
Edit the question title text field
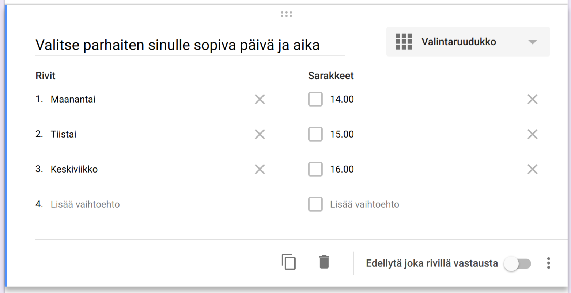click(x=190, y=45)
